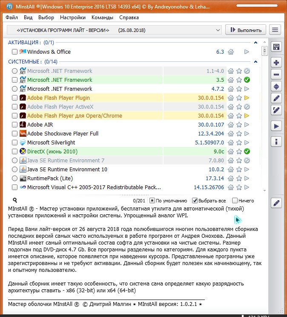The height and width of the screenshot is (317, 287).
Task: Click scrollbar up arrow of program list
Action: tap(264, 42)
